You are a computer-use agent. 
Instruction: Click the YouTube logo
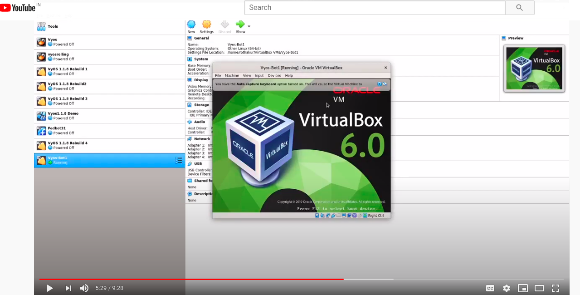(x=18, y=8)
